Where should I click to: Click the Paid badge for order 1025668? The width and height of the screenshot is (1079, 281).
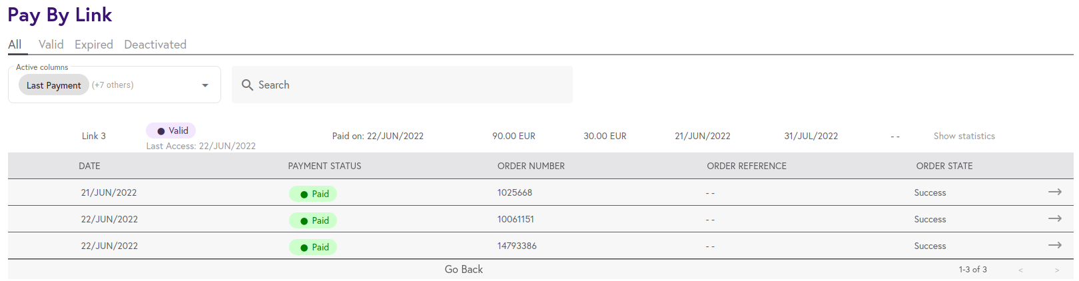pos(313,194)
